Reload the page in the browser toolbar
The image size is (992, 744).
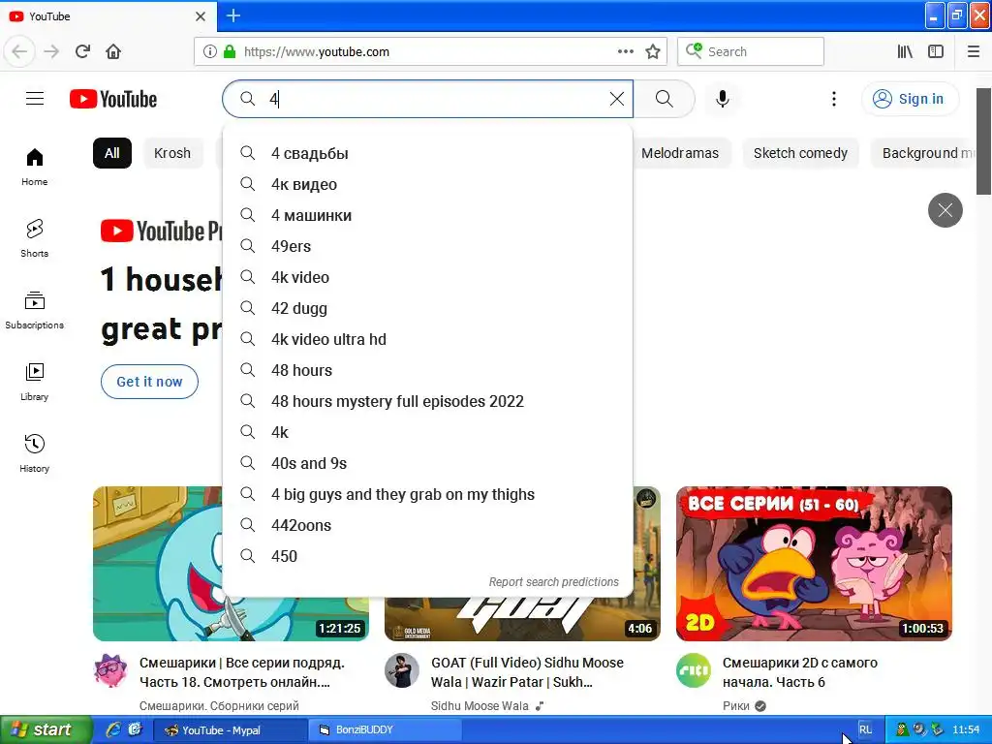pyautogui.click(x=82, y=51)
